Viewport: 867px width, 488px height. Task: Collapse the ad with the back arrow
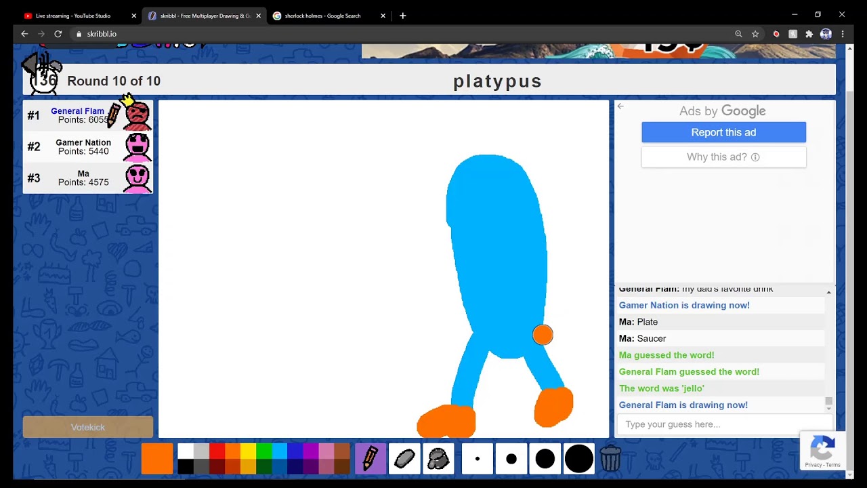tap(620, 106)
